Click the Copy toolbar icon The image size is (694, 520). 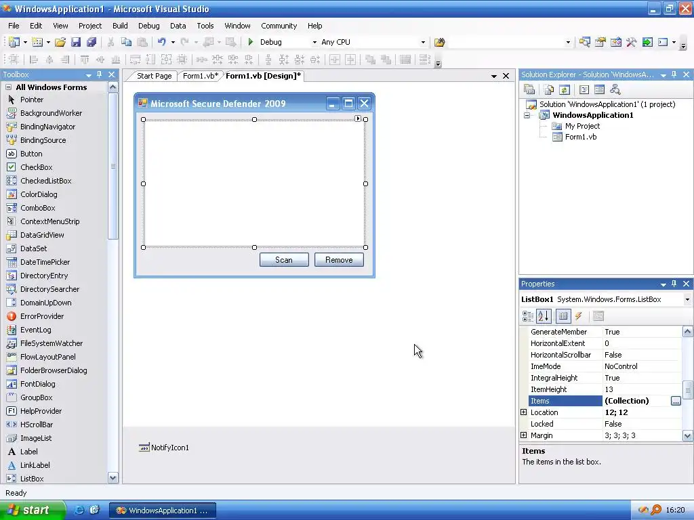[126, 42]
